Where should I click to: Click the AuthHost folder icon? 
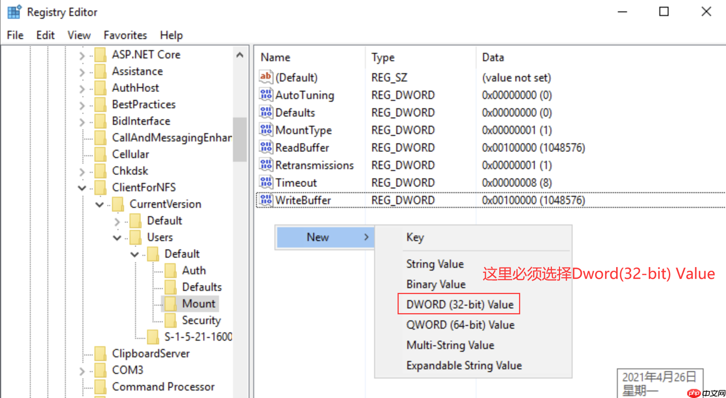[x=101, y=88]
